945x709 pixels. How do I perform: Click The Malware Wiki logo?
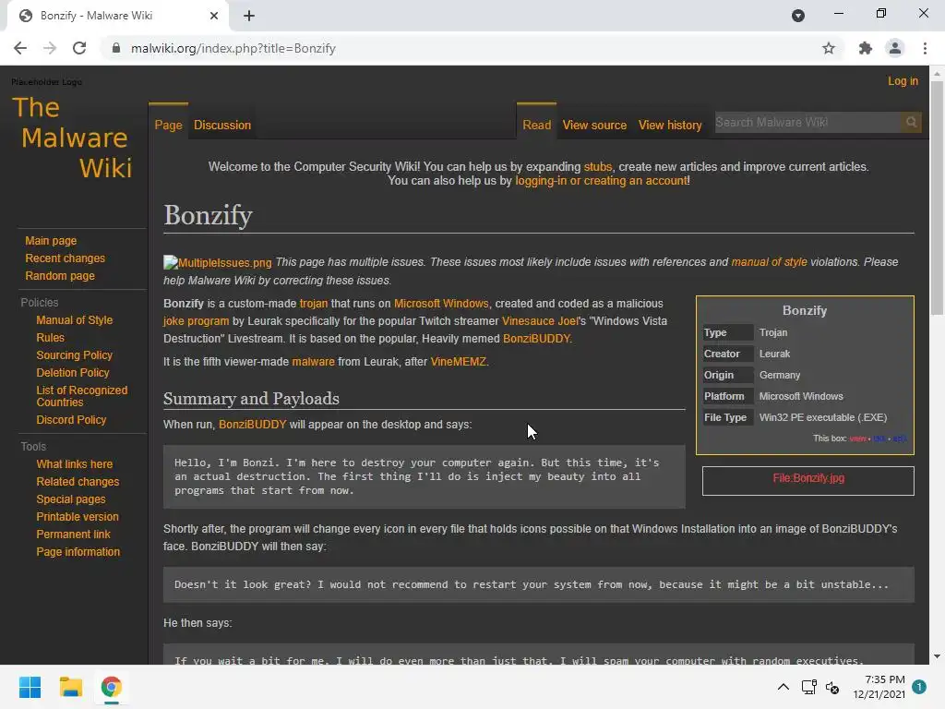tap(72, 138)
